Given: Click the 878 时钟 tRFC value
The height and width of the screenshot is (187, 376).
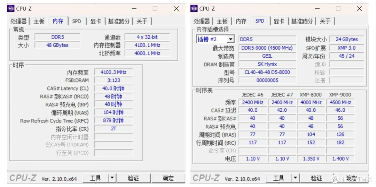Looking at the screenshot, I should pos(113,121).
